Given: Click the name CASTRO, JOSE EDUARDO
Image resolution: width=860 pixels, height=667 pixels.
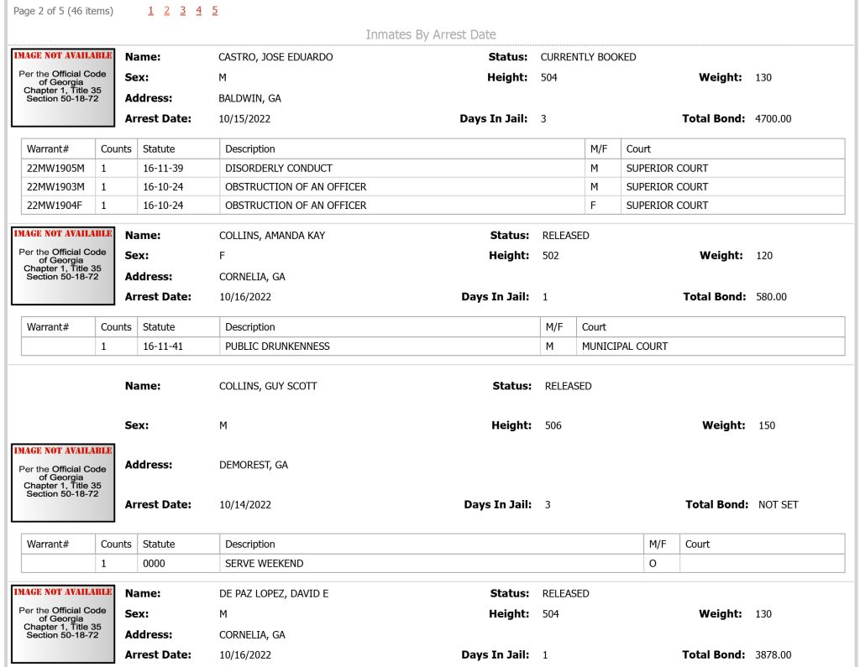Looking at the screenshot, I should pyautogui.click(x=275, y=57).
